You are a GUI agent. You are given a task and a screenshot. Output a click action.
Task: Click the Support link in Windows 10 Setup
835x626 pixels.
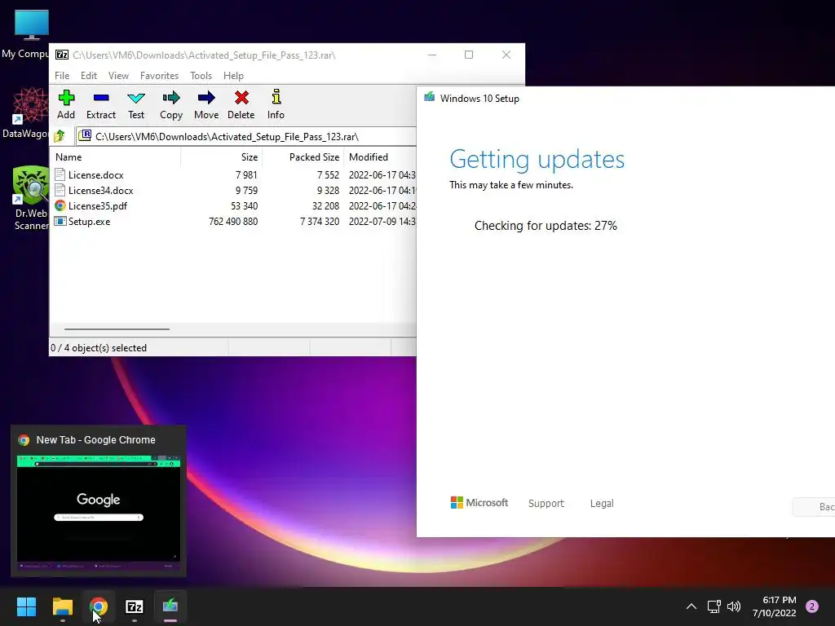tap(546, 503)
